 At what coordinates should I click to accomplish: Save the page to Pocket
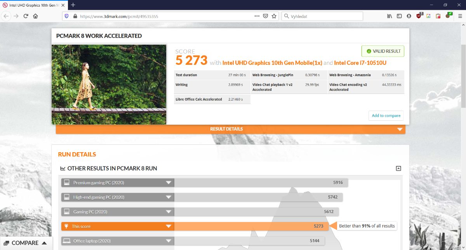(266, 16)
